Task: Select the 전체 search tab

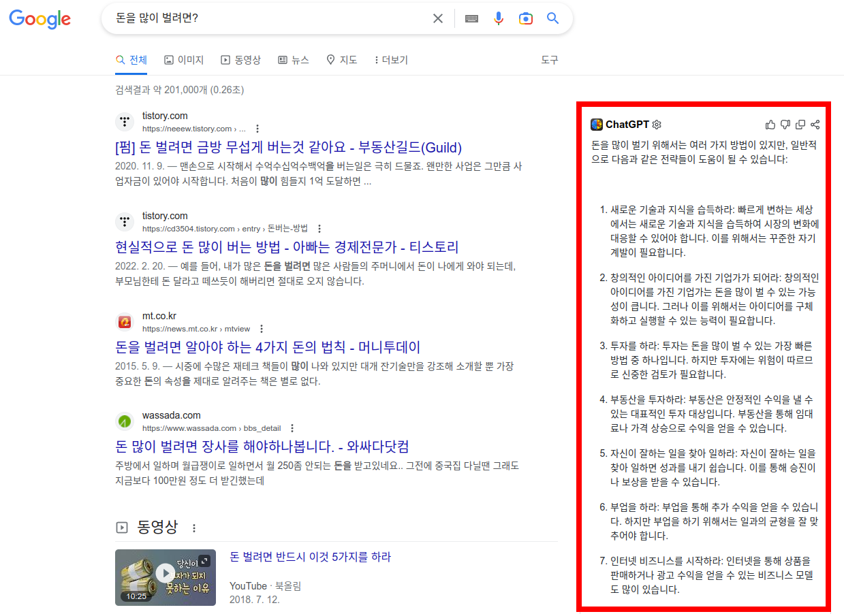Action: pyautogui.click(x=131, y=60)
